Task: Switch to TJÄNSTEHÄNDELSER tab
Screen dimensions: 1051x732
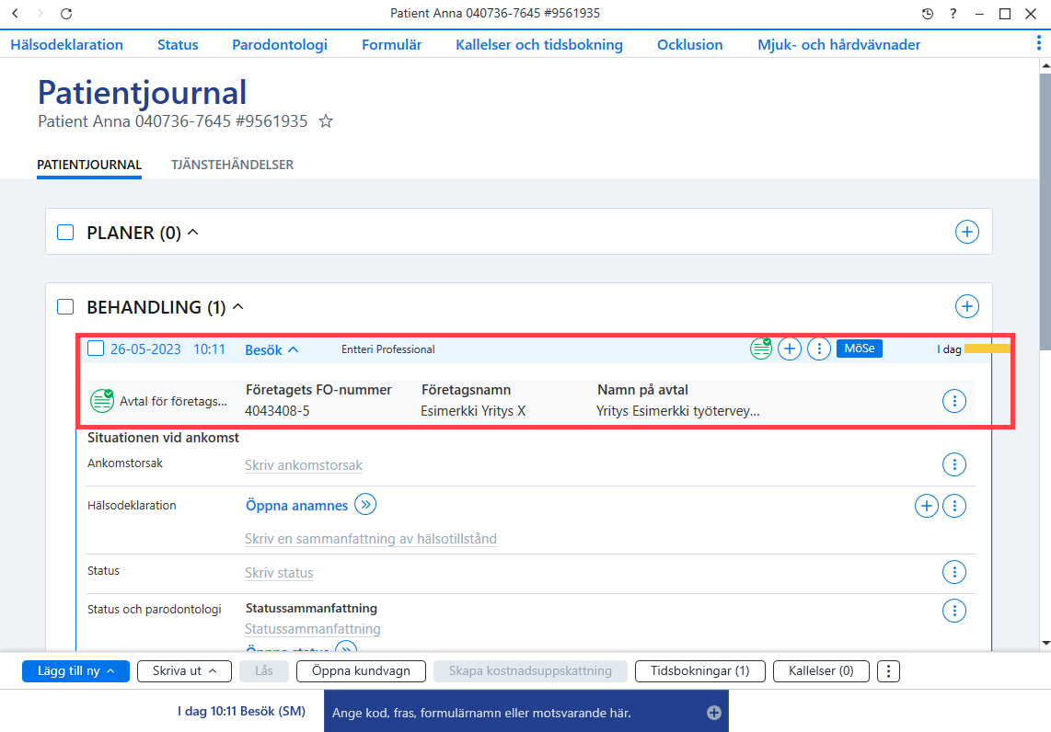Action: [x=232, y=165]
